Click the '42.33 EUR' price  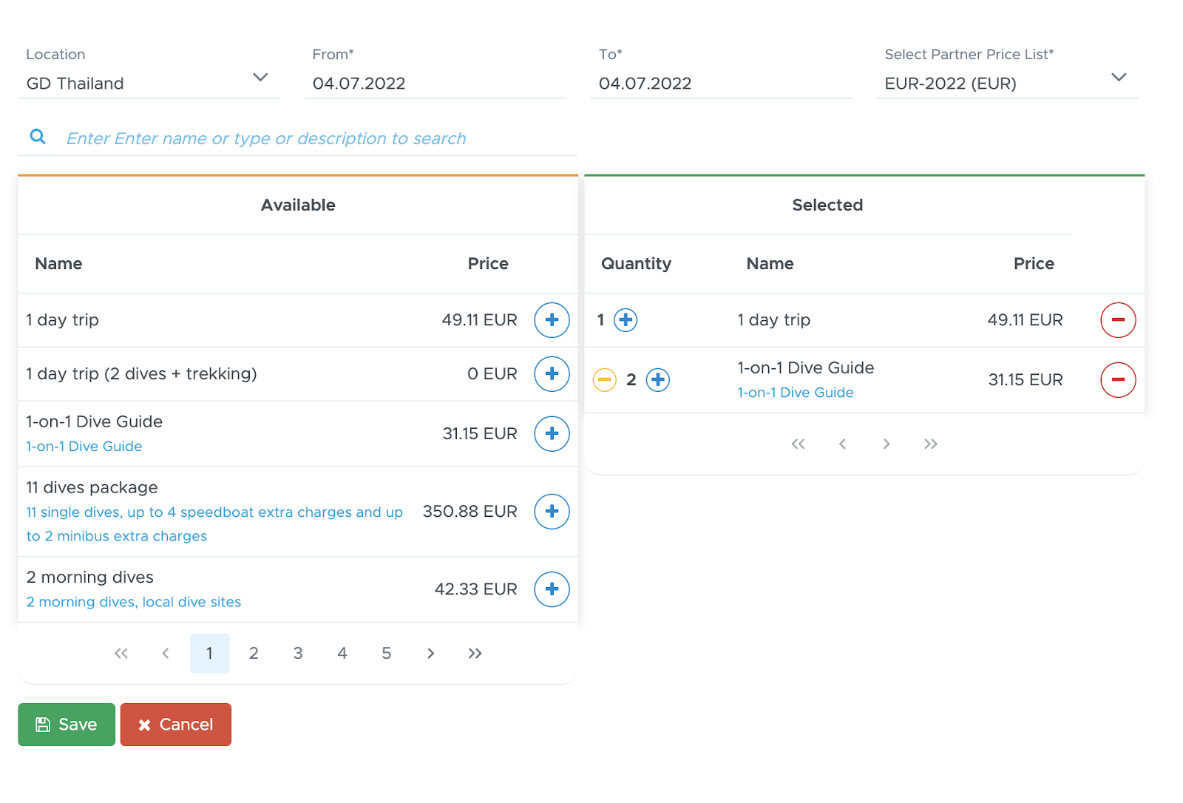tap(475, 589)
